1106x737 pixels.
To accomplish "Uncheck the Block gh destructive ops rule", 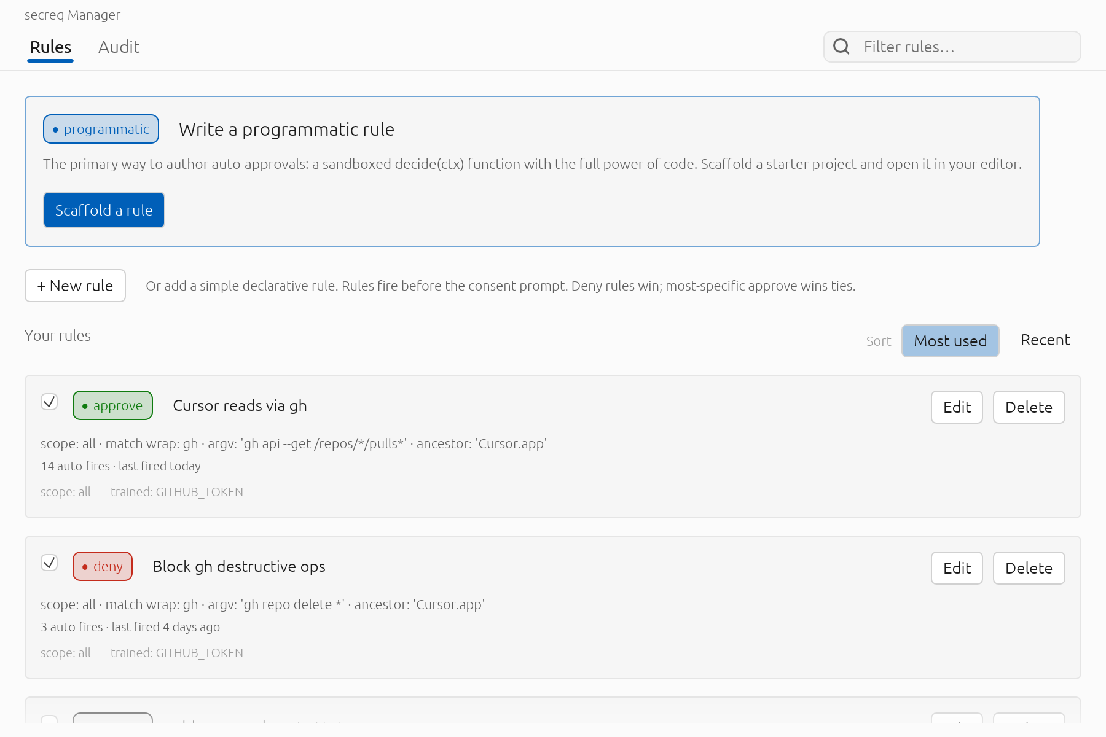I will tap(49, 563).
